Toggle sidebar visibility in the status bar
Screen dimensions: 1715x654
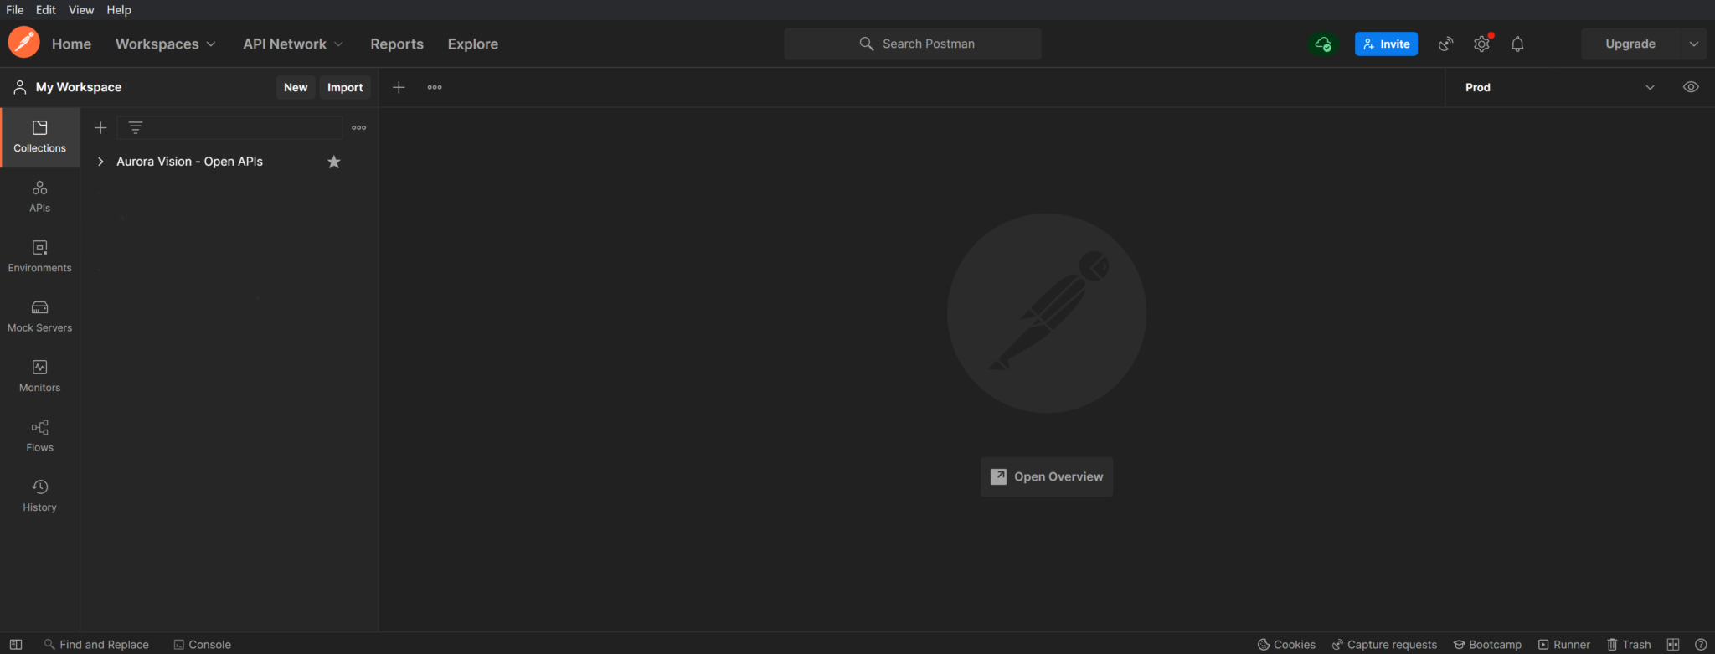16,644
